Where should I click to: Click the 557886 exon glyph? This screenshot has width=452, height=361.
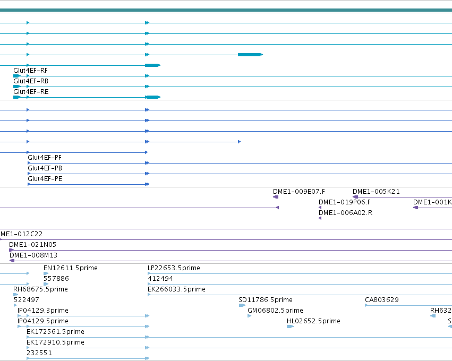pyautogui.click(x=46, y=284)
